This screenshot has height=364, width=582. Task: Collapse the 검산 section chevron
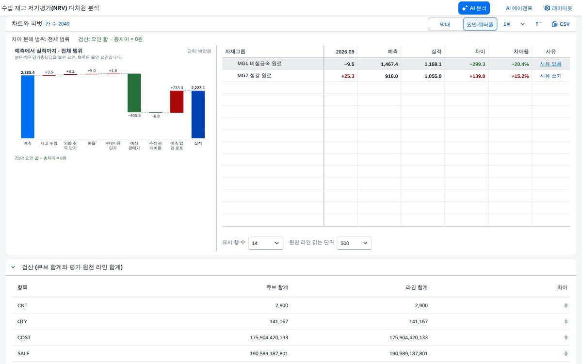click(13, 267)
